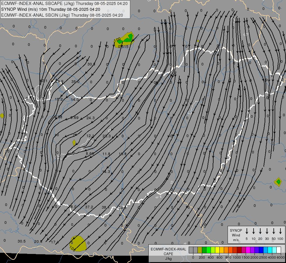This screenshot has width=286, height=263.
Task: Click the map value 14.0
Action: 75,99
